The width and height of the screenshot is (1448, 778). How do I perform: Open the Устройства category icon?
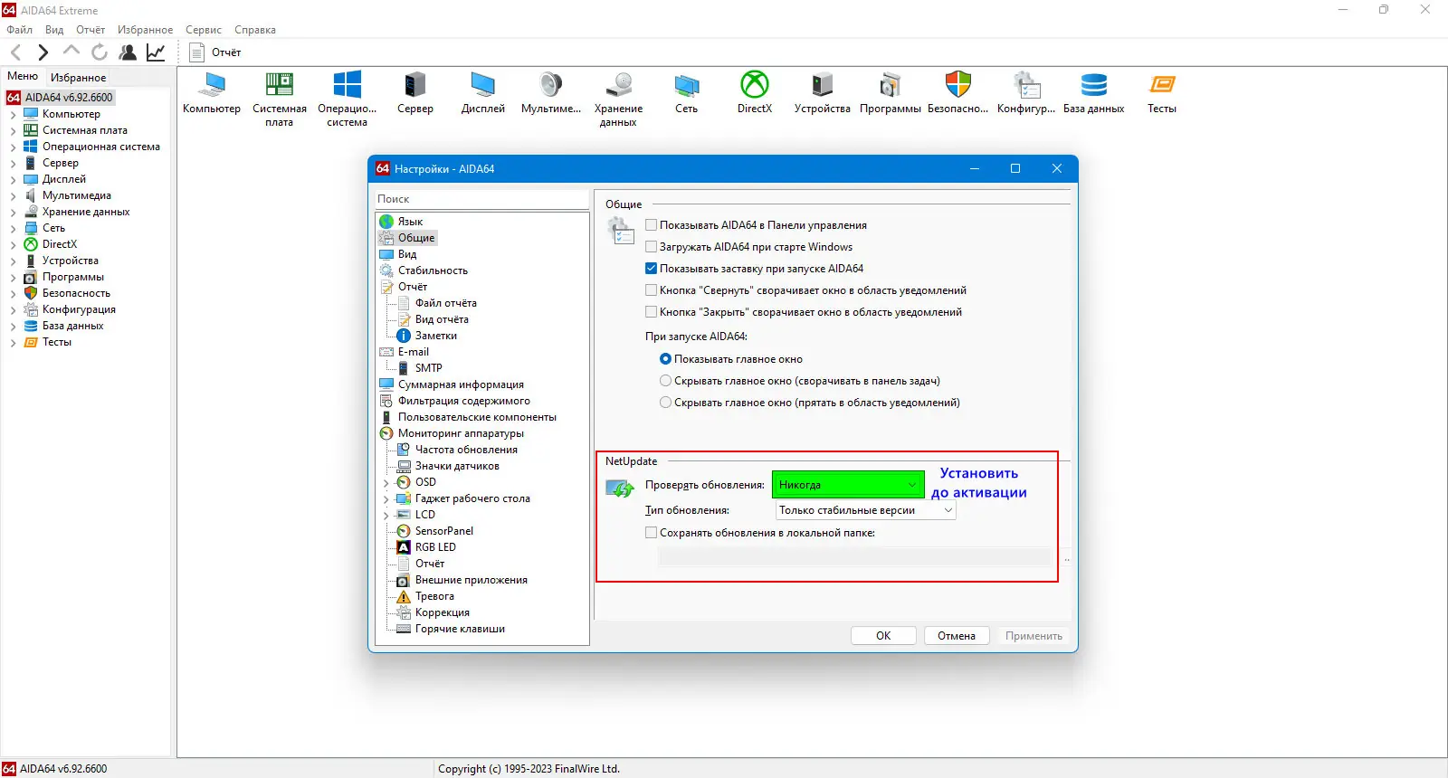point(823,85)
